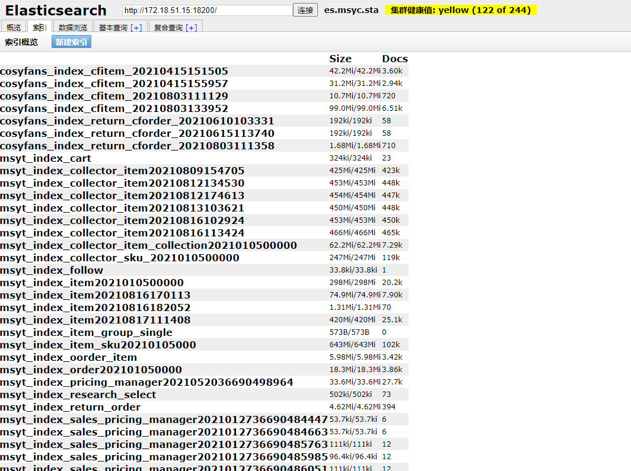Click docs count 25.1k

[392, 319]
